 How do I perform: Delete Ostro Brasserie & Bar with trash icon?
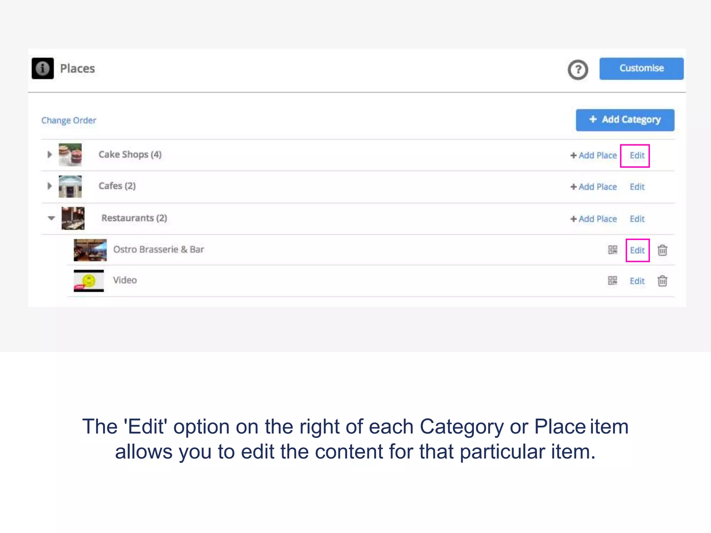click(x=662, y=250)
